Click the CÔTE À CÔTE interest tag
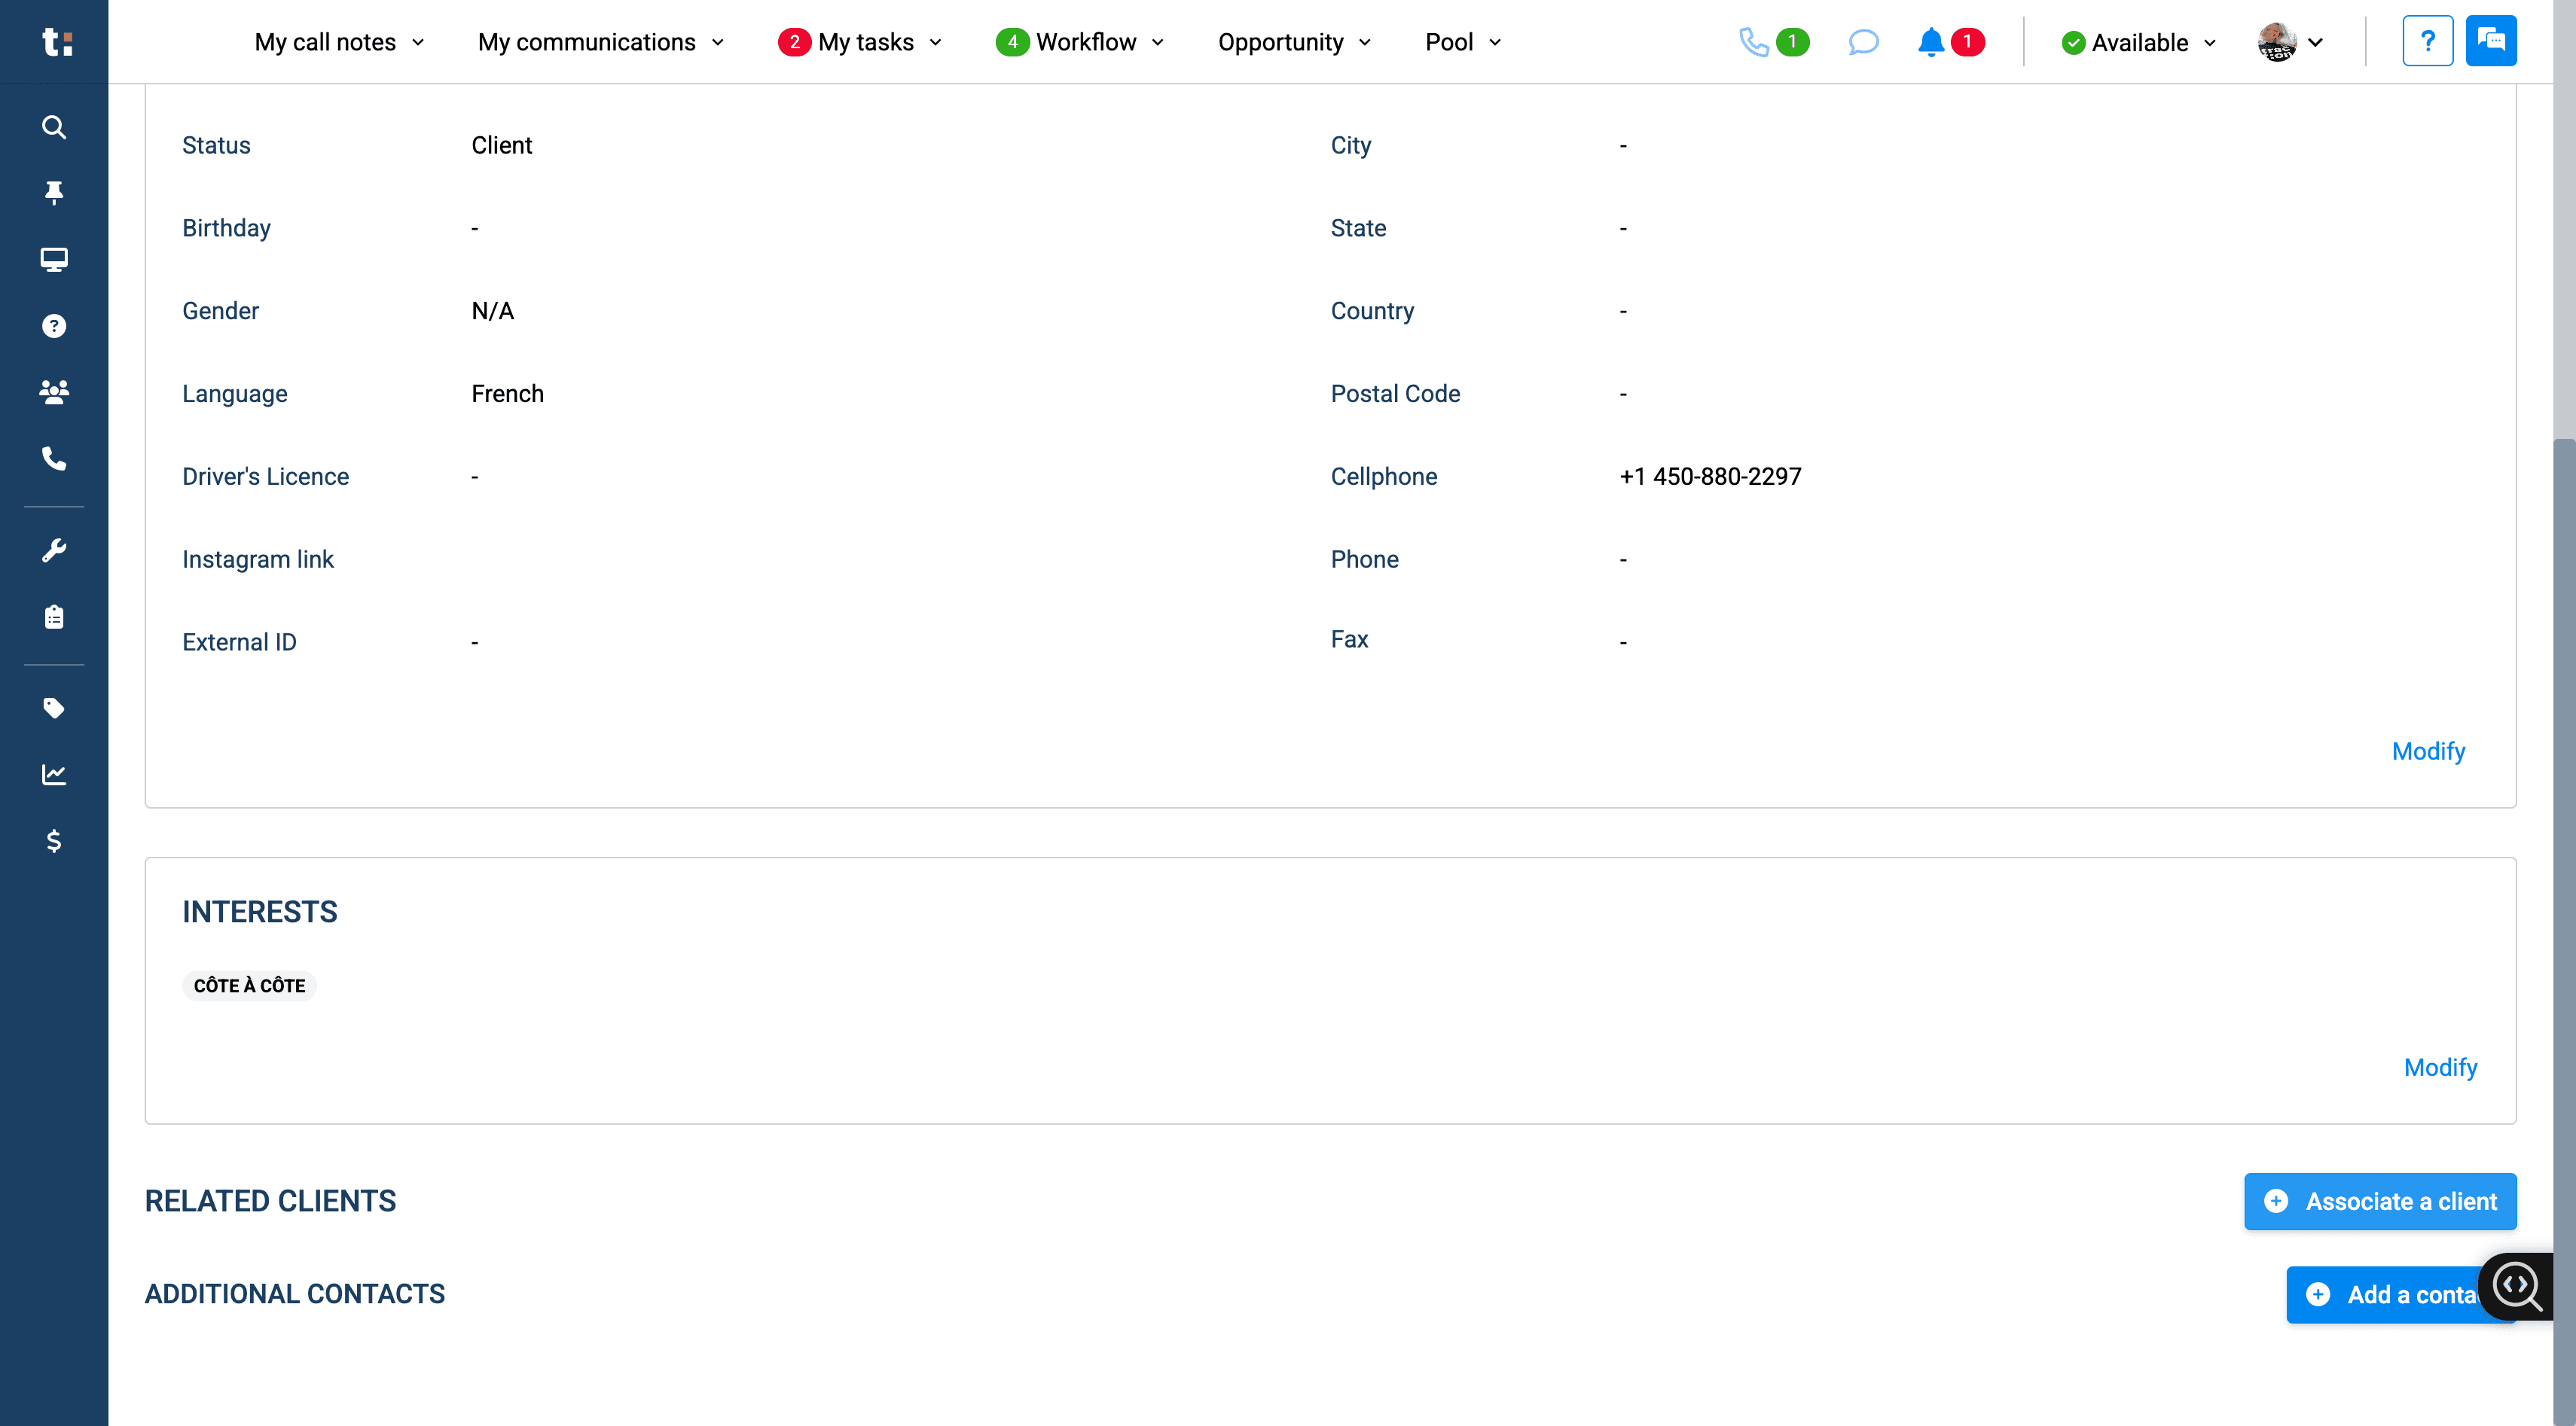2576x1426 pixels. click(249, 986)
